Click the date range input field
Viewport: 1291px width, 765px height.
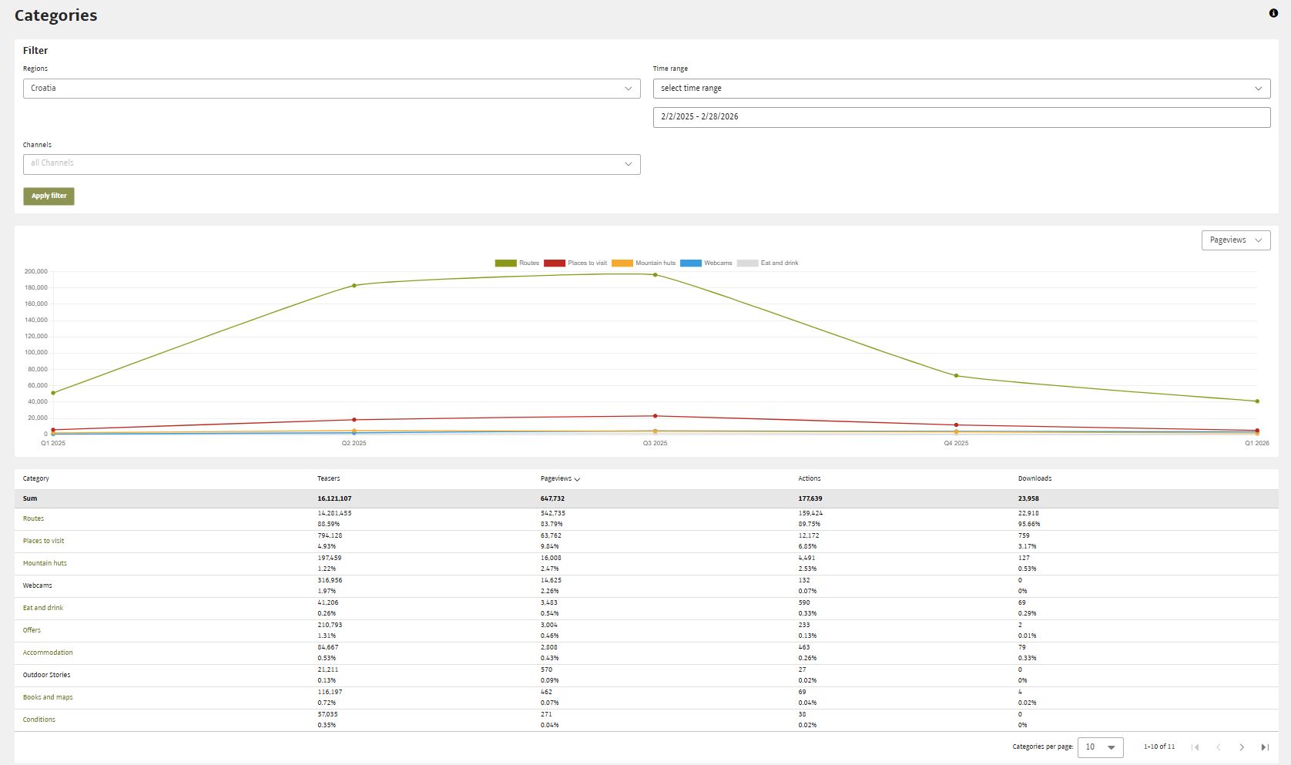coord(961,117)
